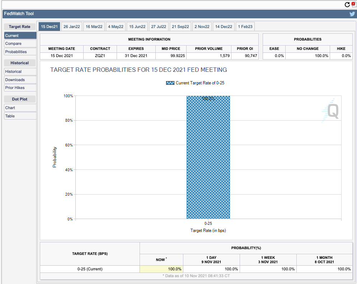This screenshot has height=284, width=357.
Task: Click the Twitter bird icon
Action: pos(352,14)
